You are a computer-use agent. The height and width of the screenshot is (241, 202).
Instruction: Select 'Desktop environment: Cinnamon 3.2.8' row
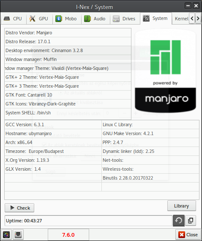point(68,50)
